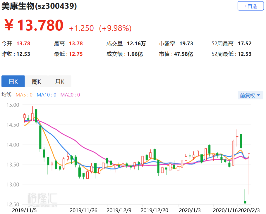Click the 市盈率 value 19.73
The height and width of the screenshot is (214, 266).
(186, 44)
